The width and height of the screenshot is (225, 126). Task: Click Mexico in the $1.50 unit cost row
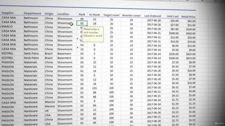[50, 106]
